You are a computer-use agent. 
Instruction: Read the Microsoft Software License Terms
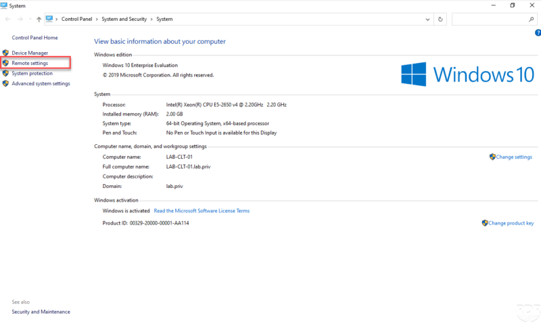[202, 211]
